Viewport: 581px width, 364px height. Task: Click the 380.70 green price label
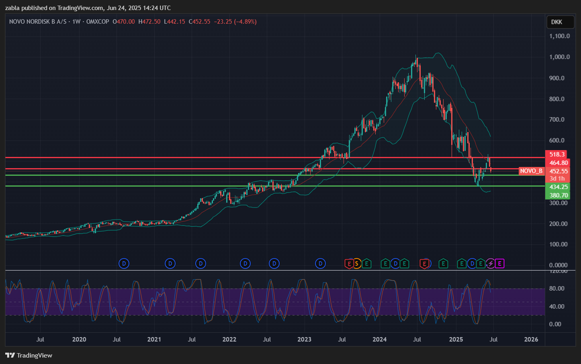click(x=557, y=195)
